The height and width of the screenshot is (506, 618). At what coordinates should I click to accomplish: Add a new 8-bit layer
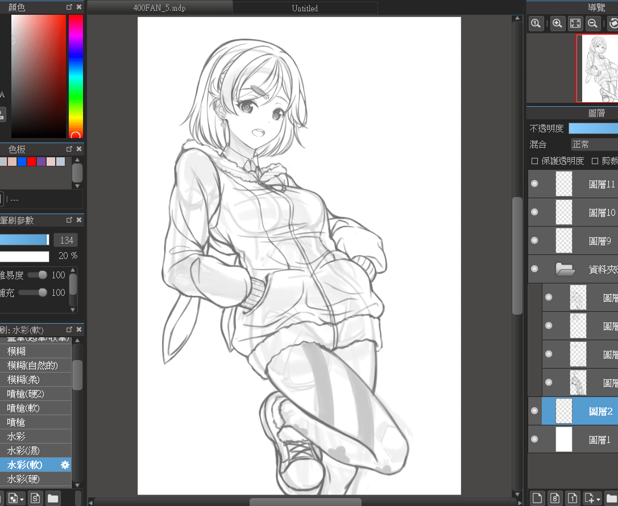[555, 498]
